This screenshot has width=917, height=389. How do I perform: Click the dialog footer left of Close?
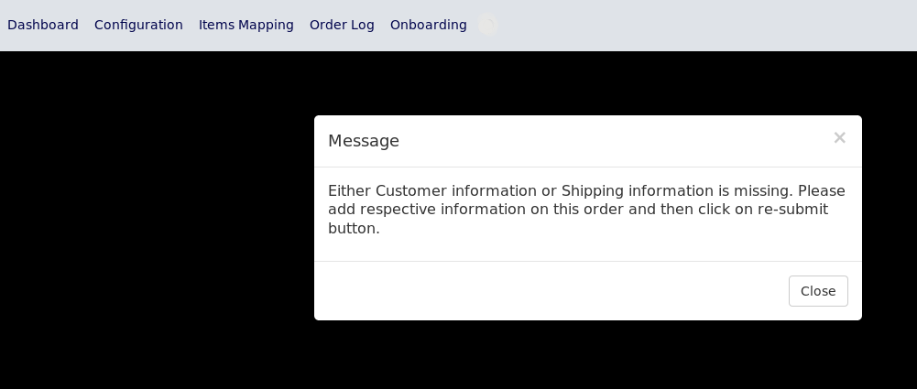[x=551, y=291]
